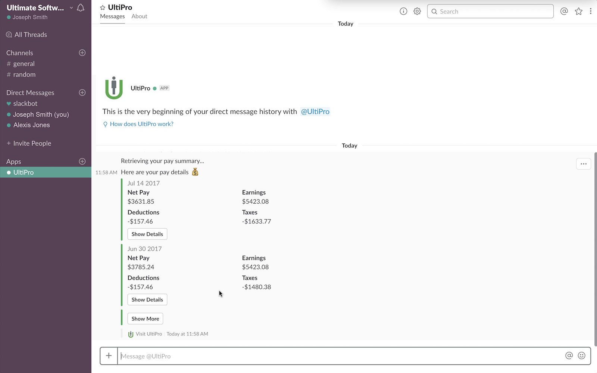Open Joseph Smith (you) direct message
597x373 pixels.
click(46, 115)
